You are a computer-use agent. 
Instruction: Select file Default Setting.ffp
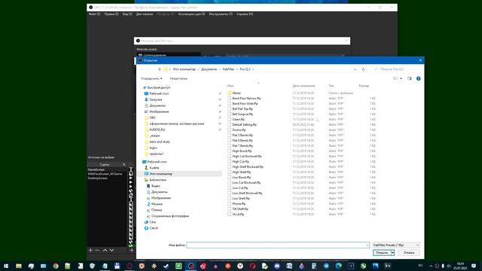(x=244, y=125)
